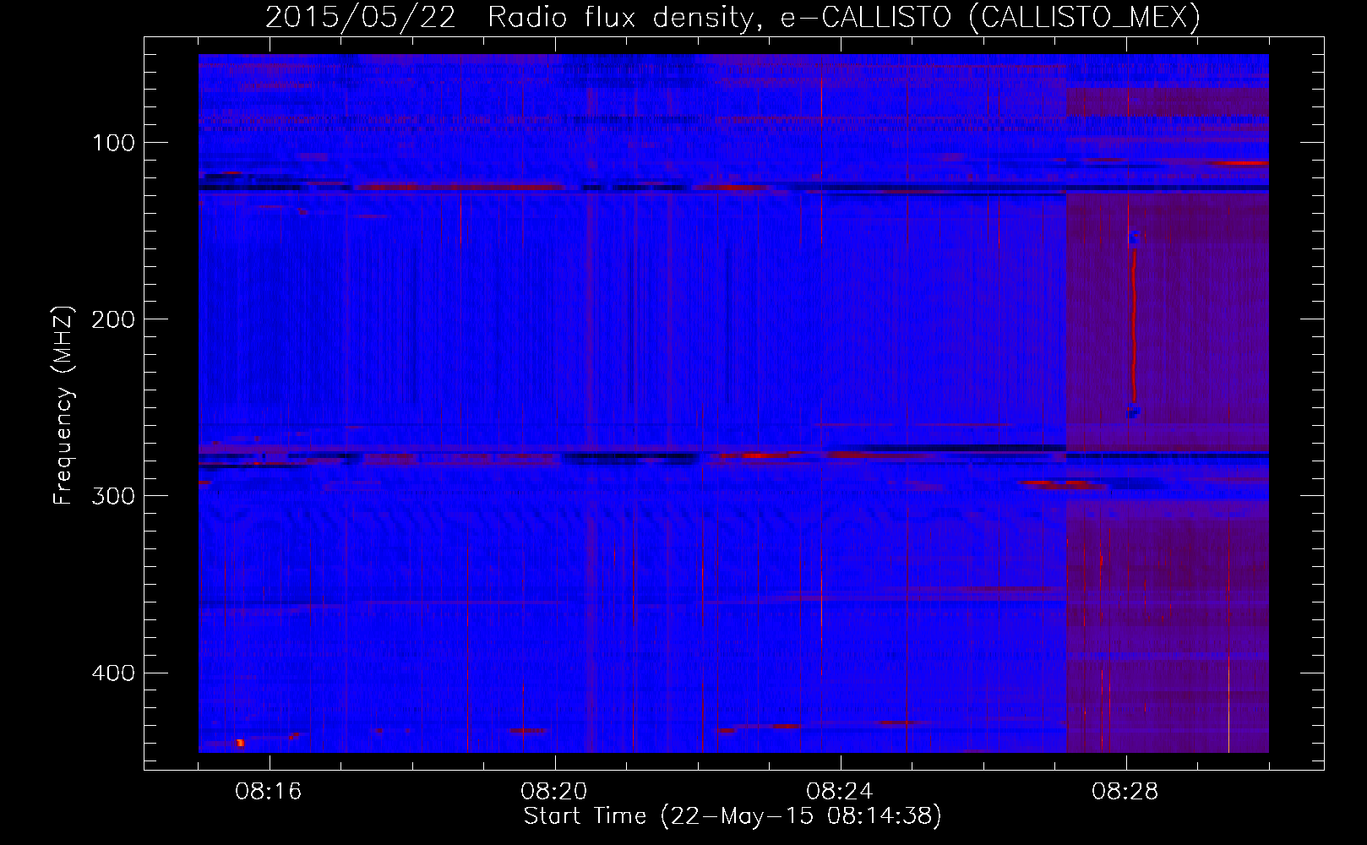This screenshot has height=845, width=1367.
Task: Click the 400 MHz frequency tick label
Action: (113, 672)
